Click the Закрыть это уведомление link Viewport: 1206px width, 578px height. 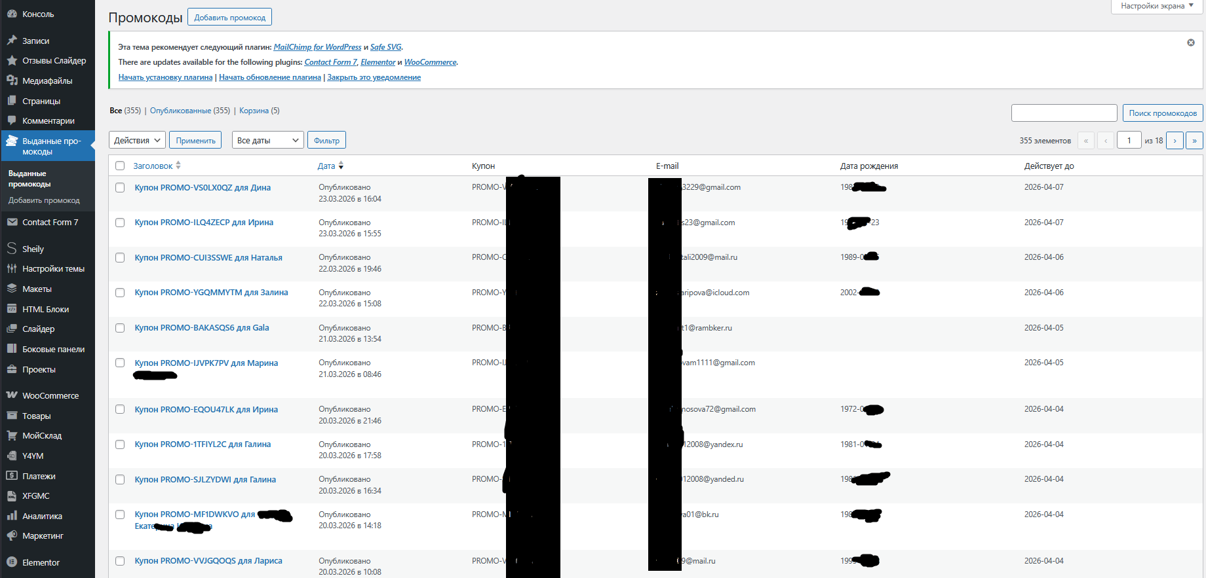374,77
